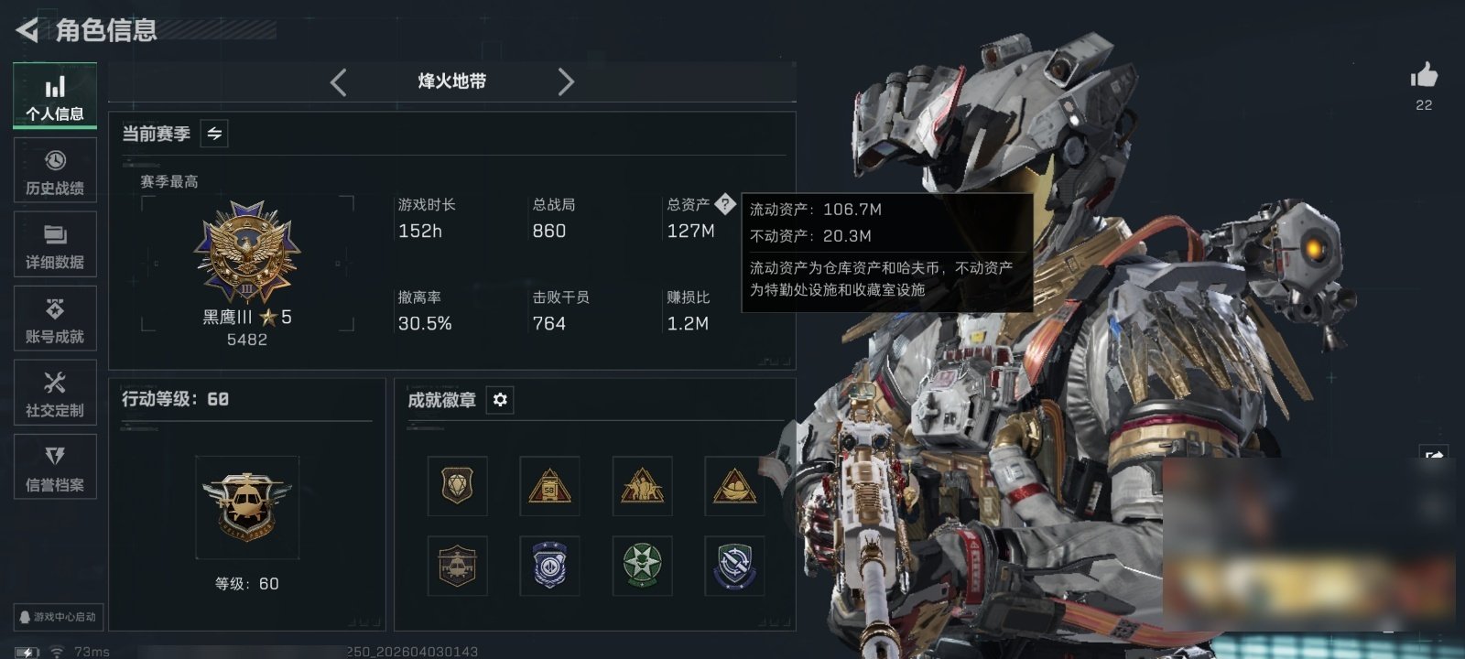Open the 信誉档案 sidebar icon
This screenshot has height=659, width=1465.
coord(55,467)
